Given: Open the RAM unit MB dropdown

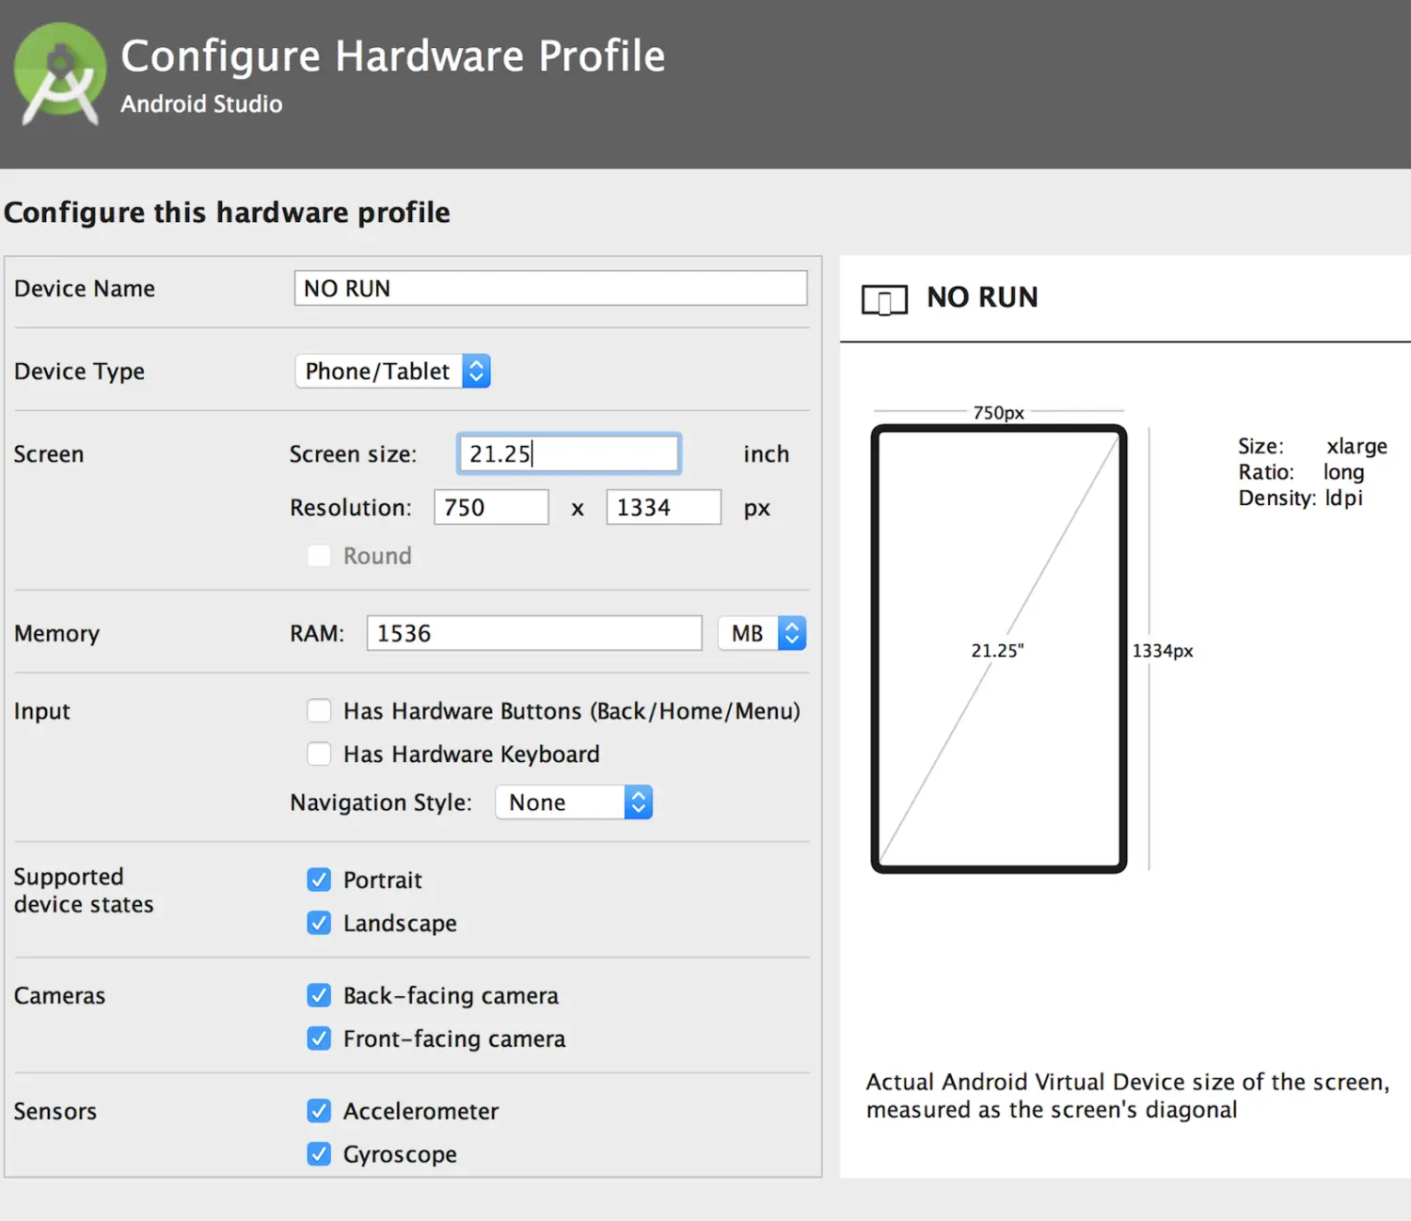Looking at the screenshot, I should pyautogui.click(x=762, y=633).
